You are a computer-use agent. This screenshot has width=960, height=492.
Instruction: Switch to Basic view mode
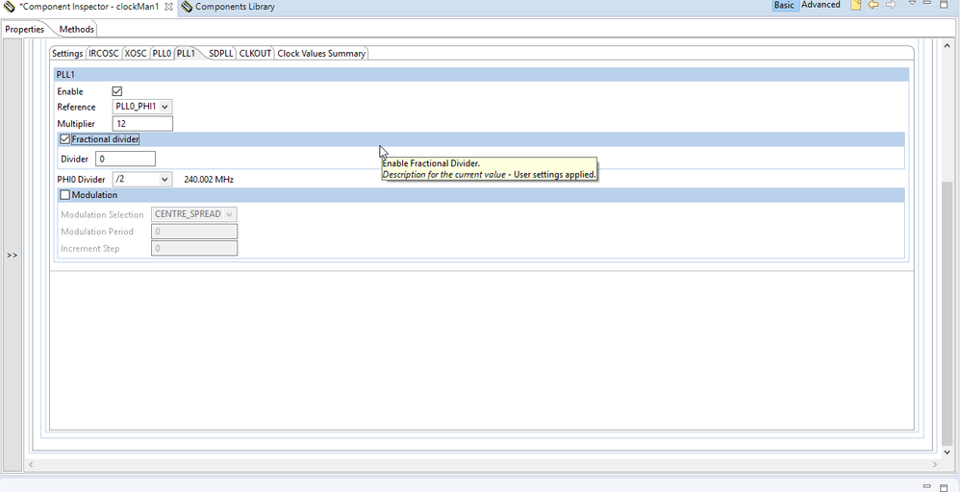coord(784,5)
